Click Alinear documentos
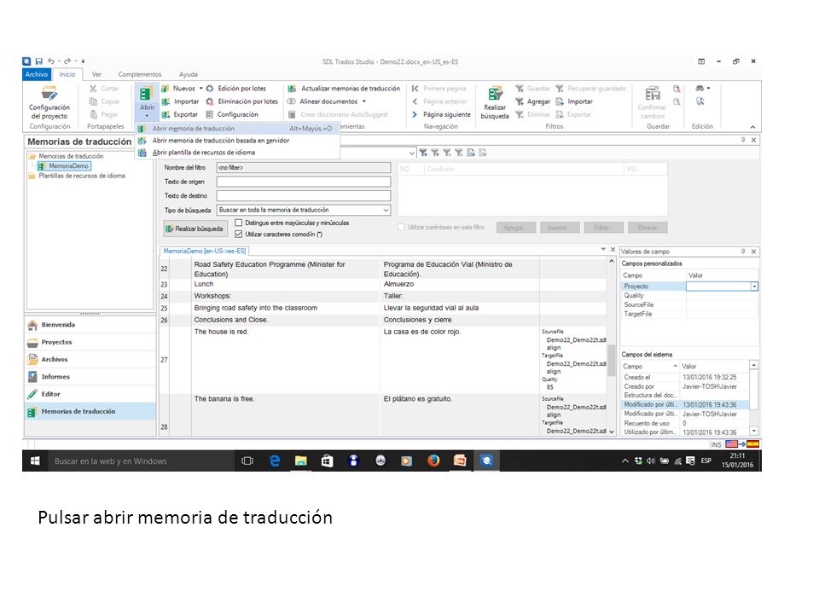 (322, 101)
